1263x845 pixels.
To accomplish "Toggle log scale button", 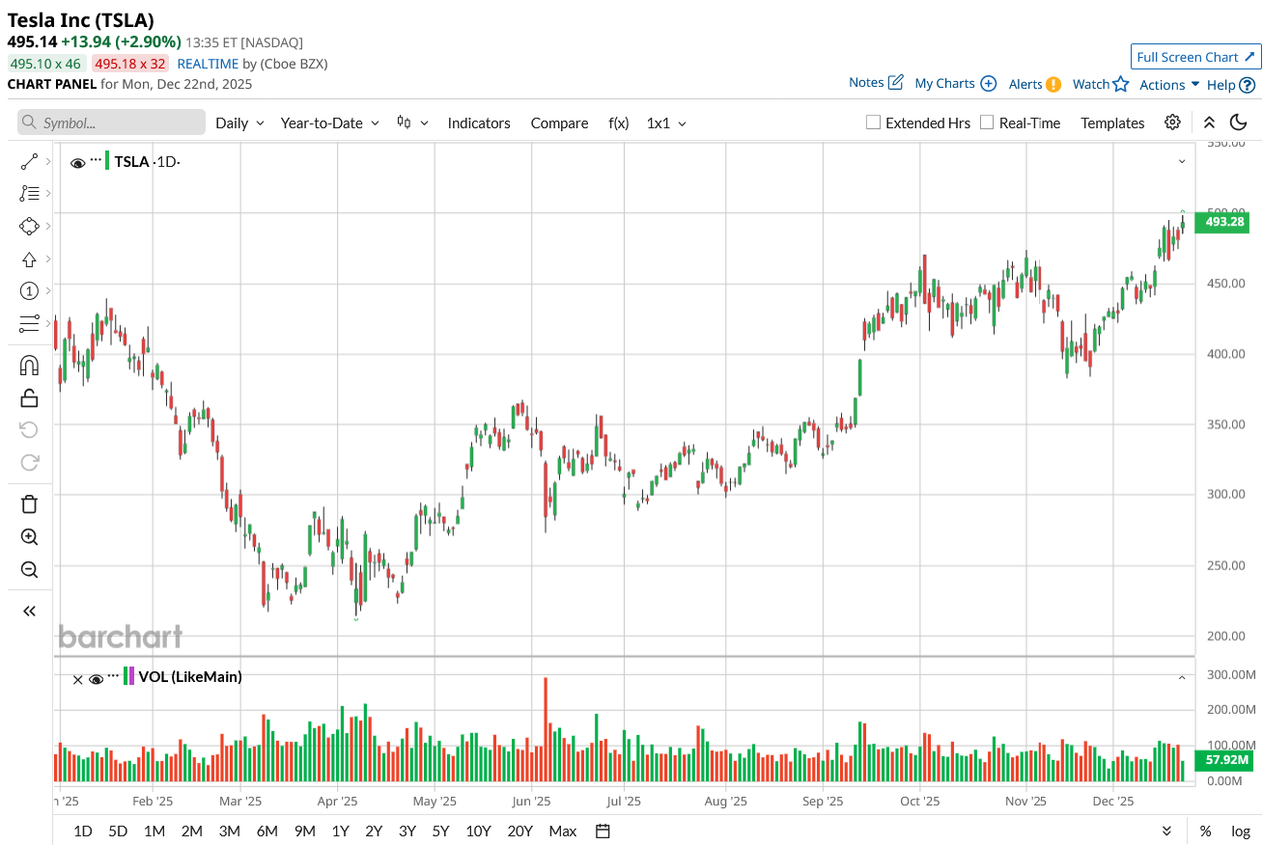I will [x=1240, y=831].
